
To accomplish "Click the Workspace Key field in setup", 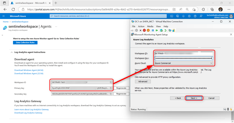I will (183, 58).
